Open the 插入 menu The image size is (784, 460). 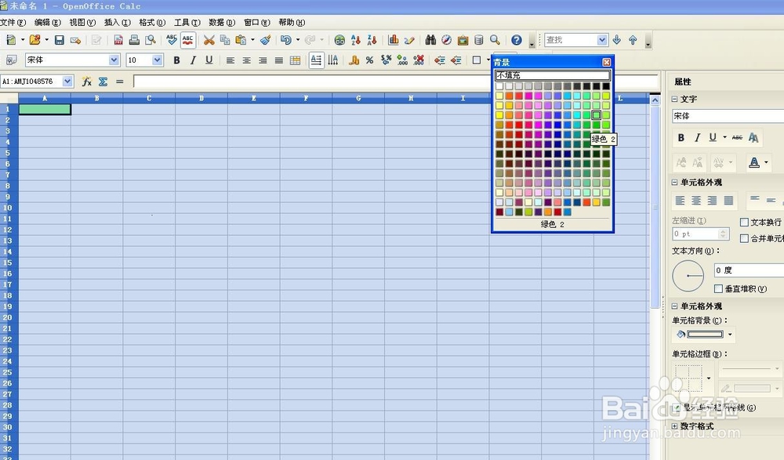coord(118,23)
